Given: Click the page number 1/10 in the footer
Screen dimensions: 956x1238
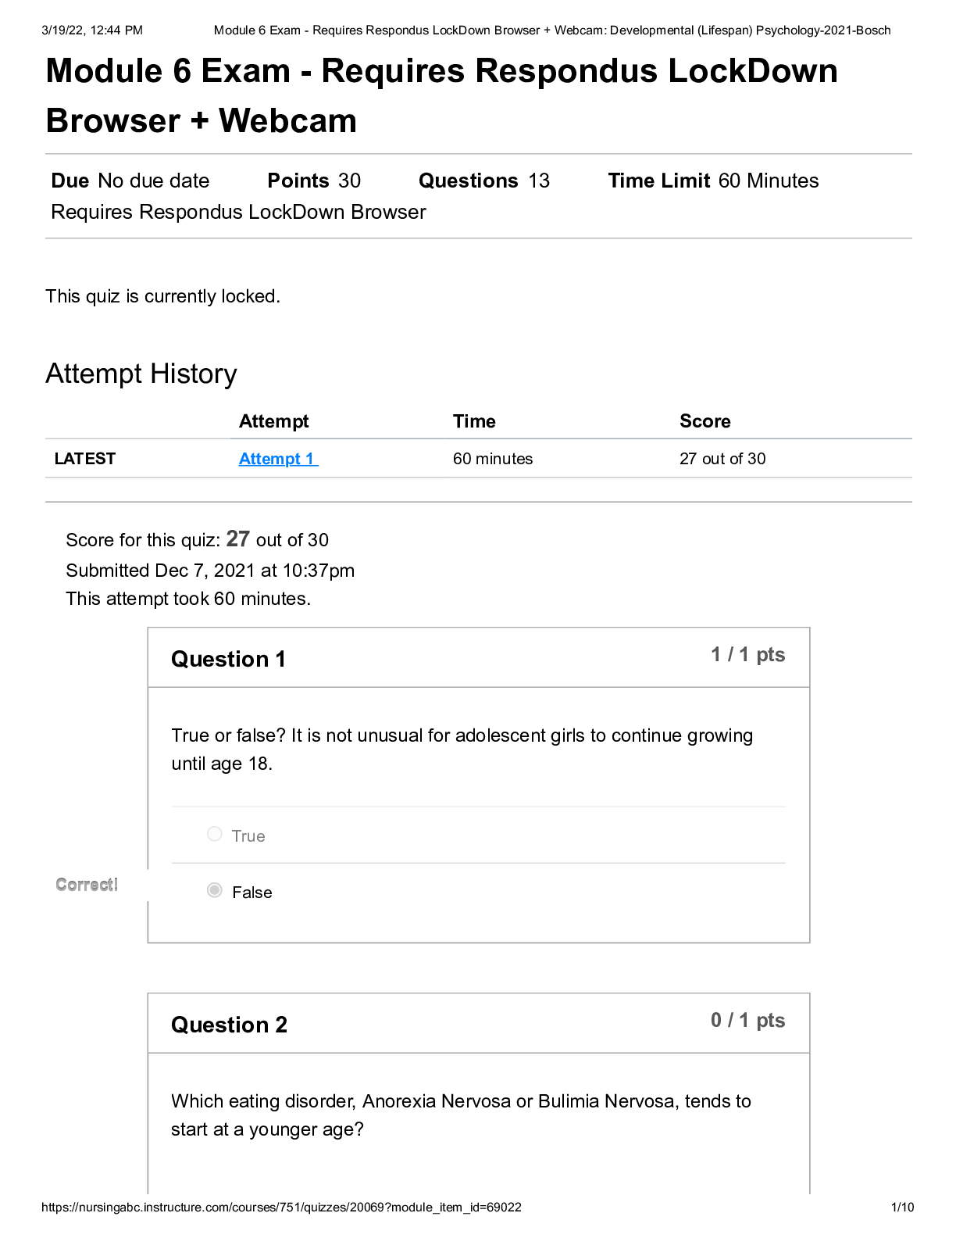Looking at the screenshot, I should [x=902, y=1207].
